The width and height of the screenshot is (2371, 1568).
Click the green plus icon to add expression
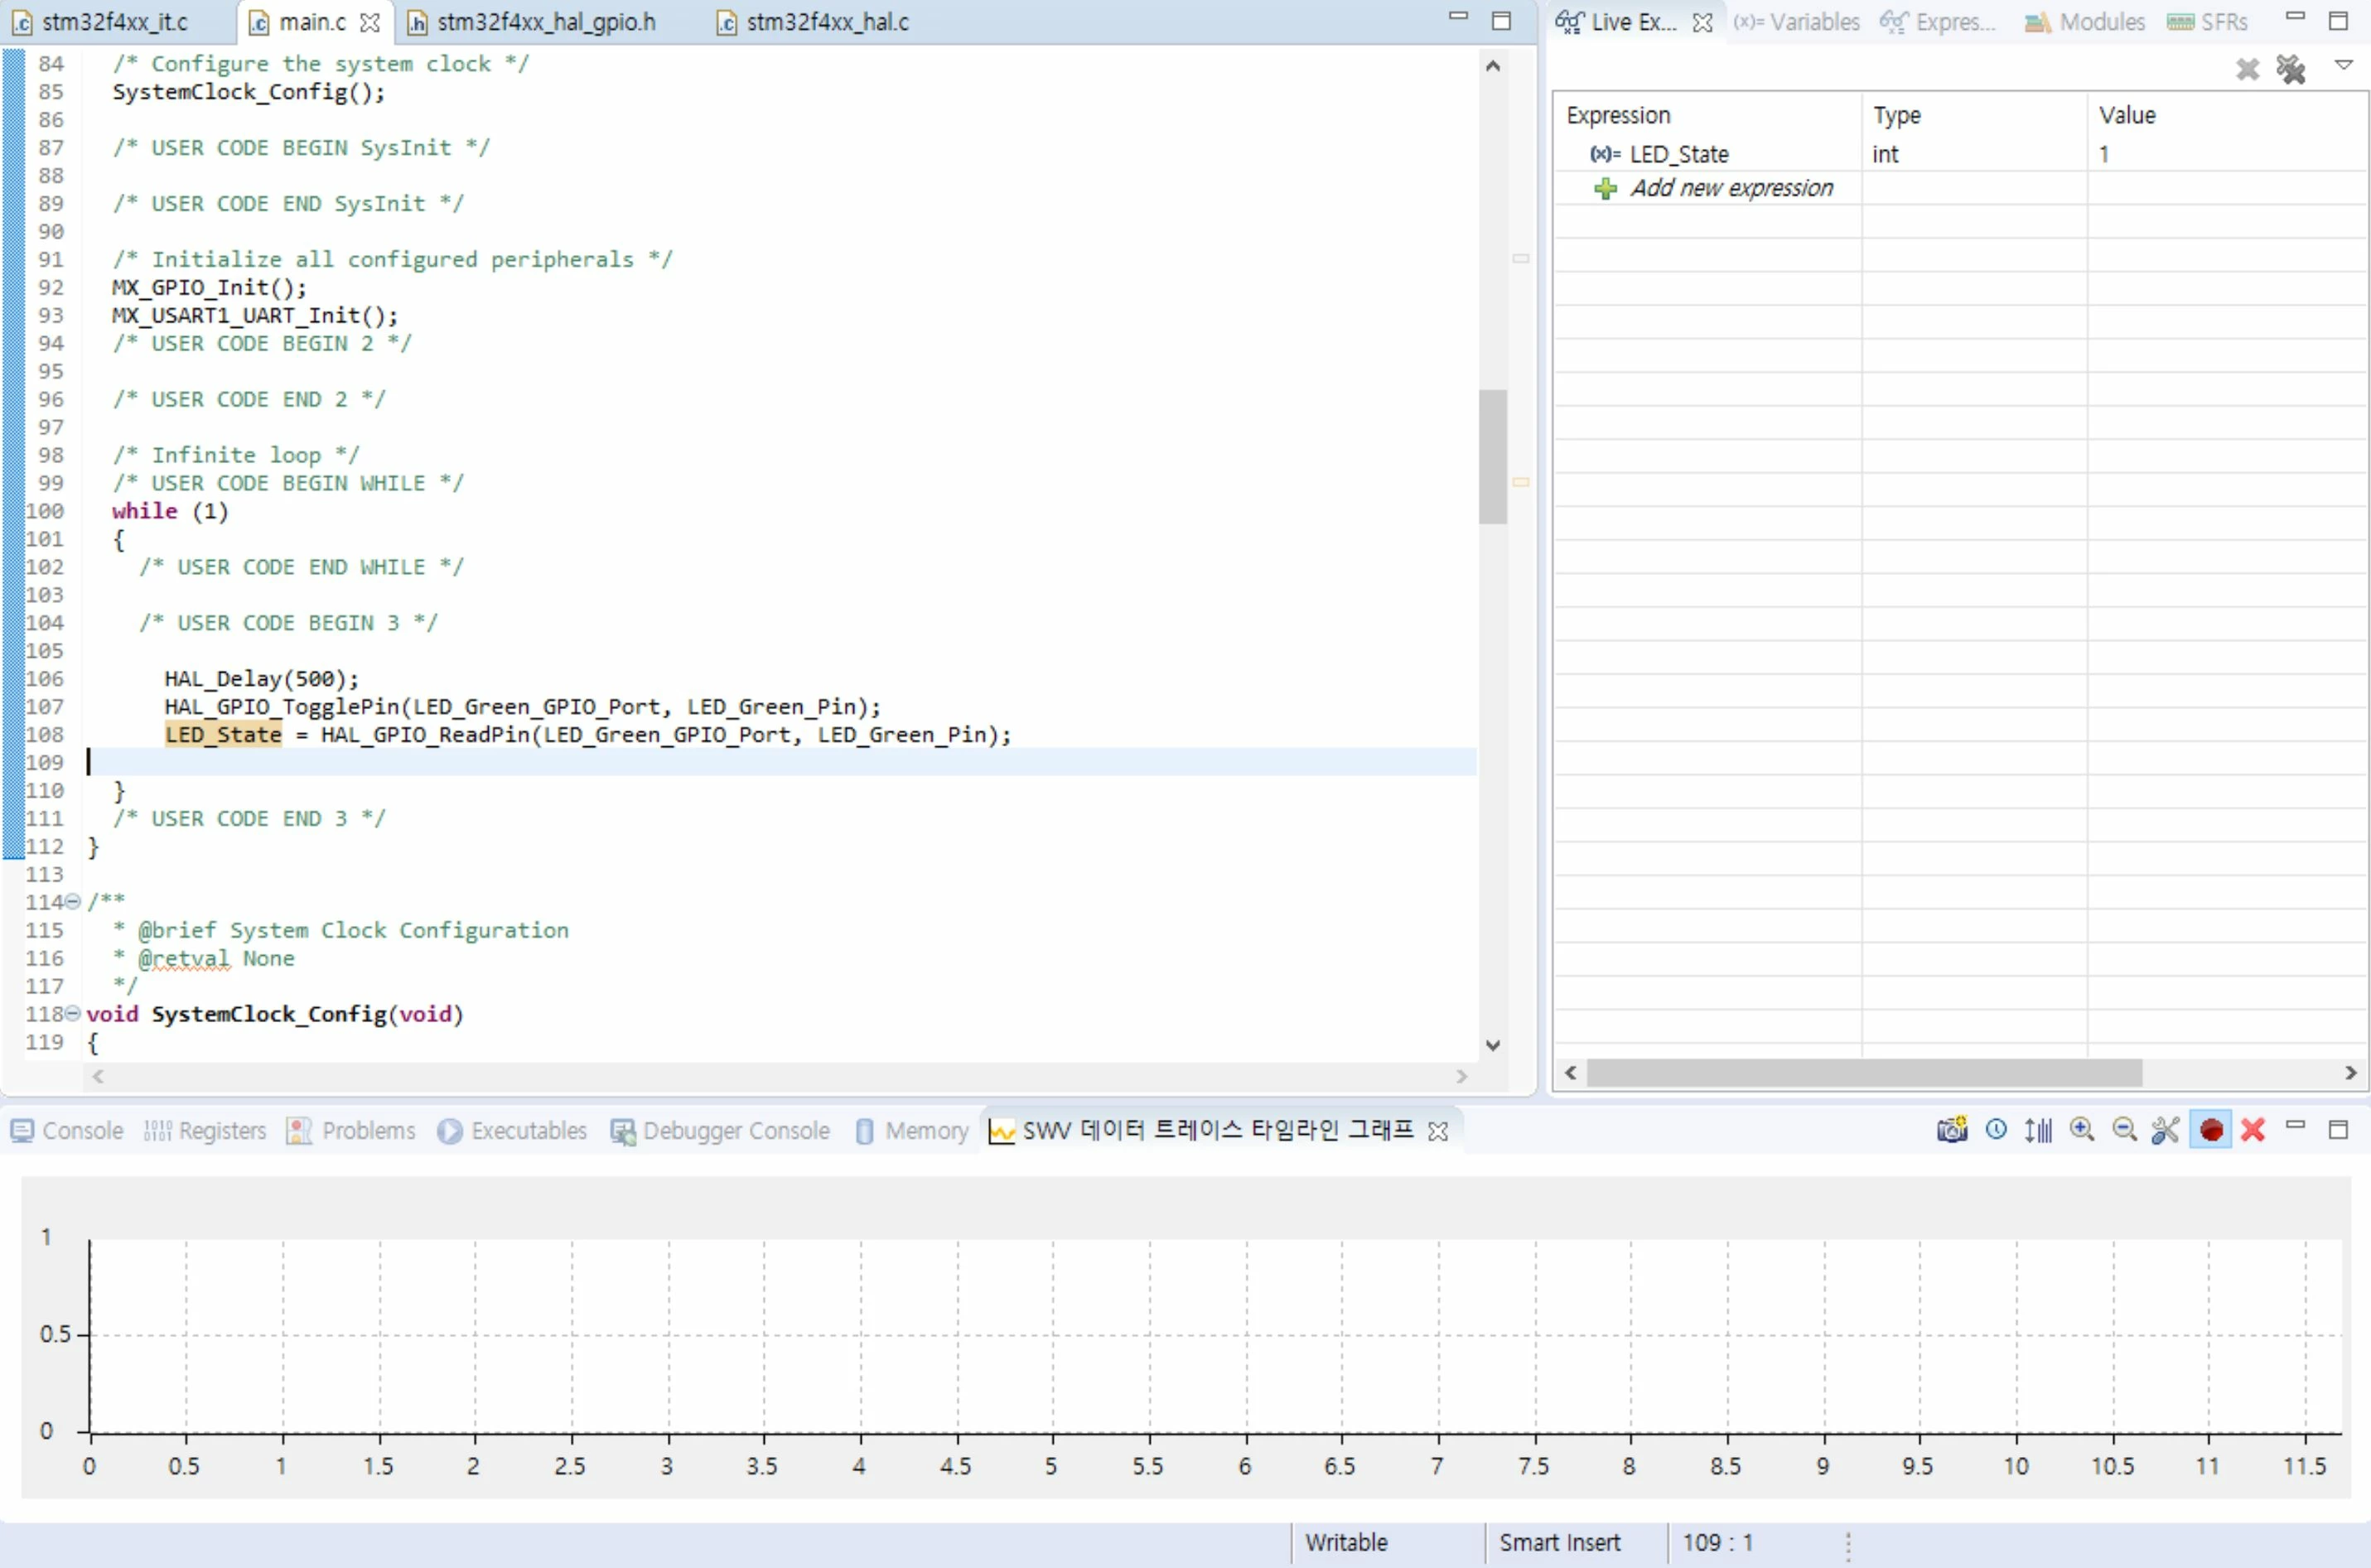pos(1605,188)
